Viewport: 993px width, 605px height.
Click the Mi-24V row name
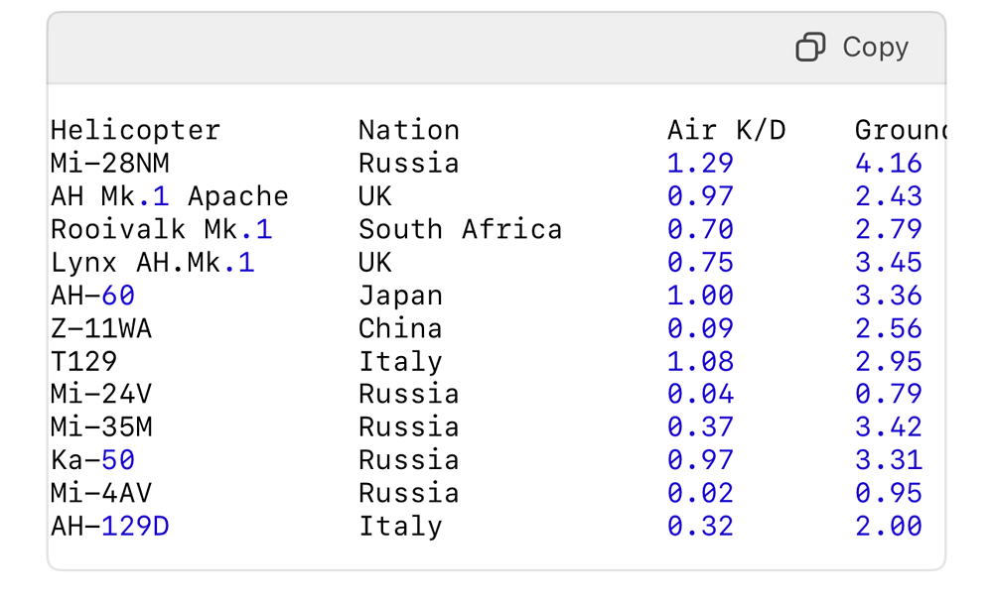coord(101,394)
